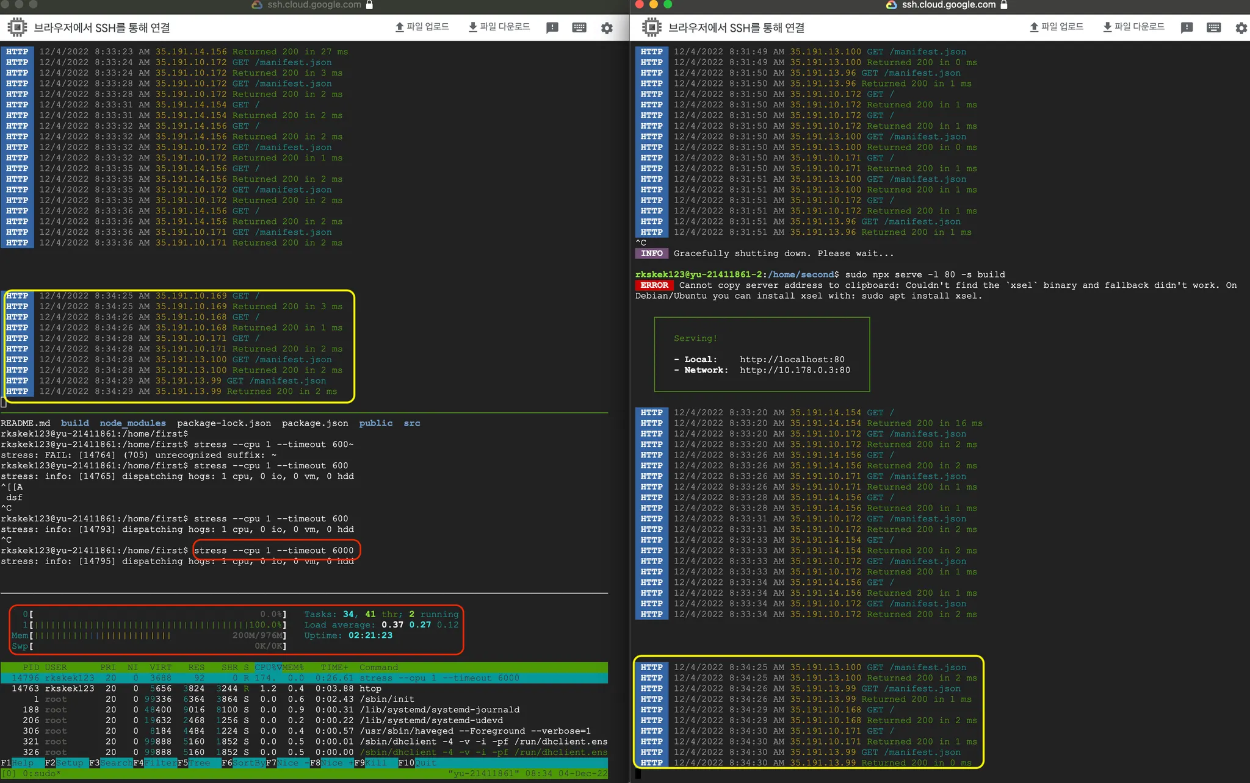Open settings gear in right SSH window
This screenshot has height=783, width=1250.
click(x=1241, y=28)
